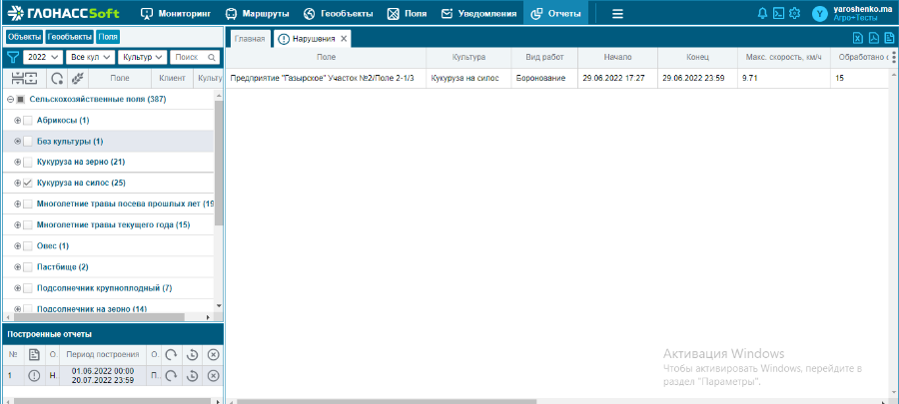Click the filter funnel icon
Screen dimensions: 899x404
12,58
